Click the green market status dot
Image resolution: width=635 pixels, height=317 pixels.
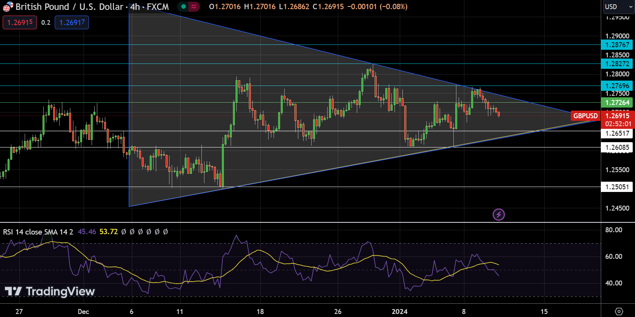point(184,6)
